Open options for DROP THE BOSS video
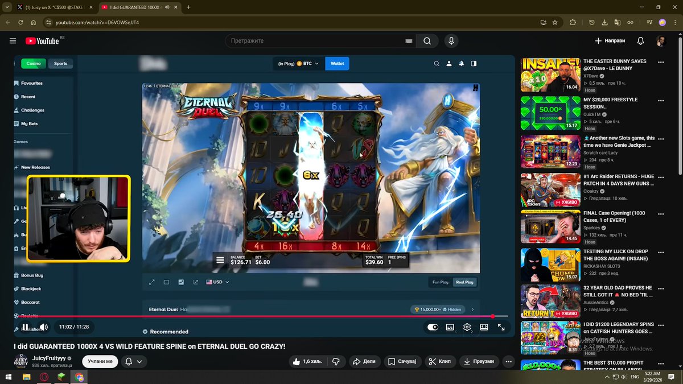This screenshot has height=384, width=683. click(661, 251)
